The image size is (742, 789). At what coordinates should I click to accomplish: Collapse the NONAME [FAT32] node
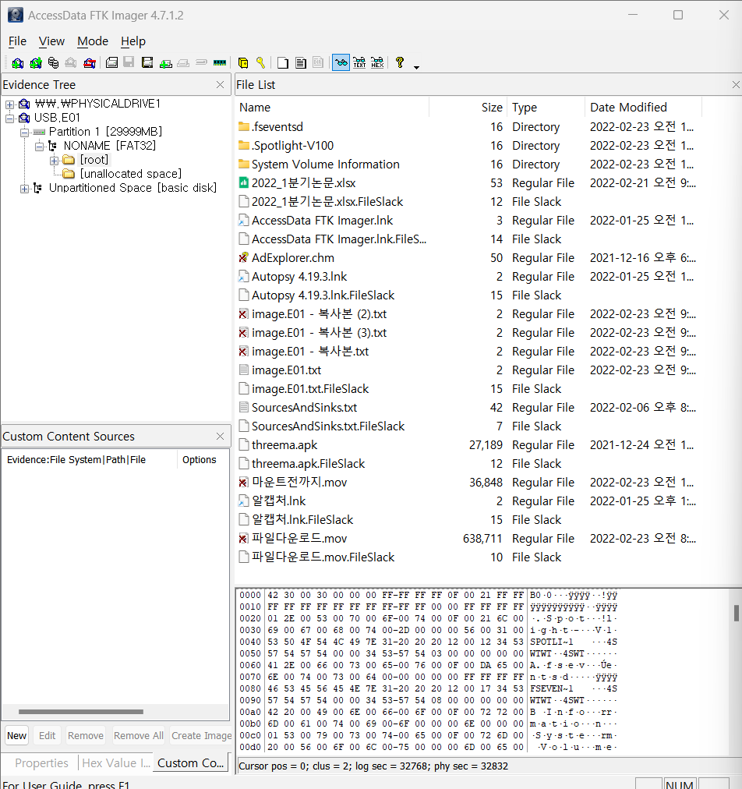tap(39, 147)
